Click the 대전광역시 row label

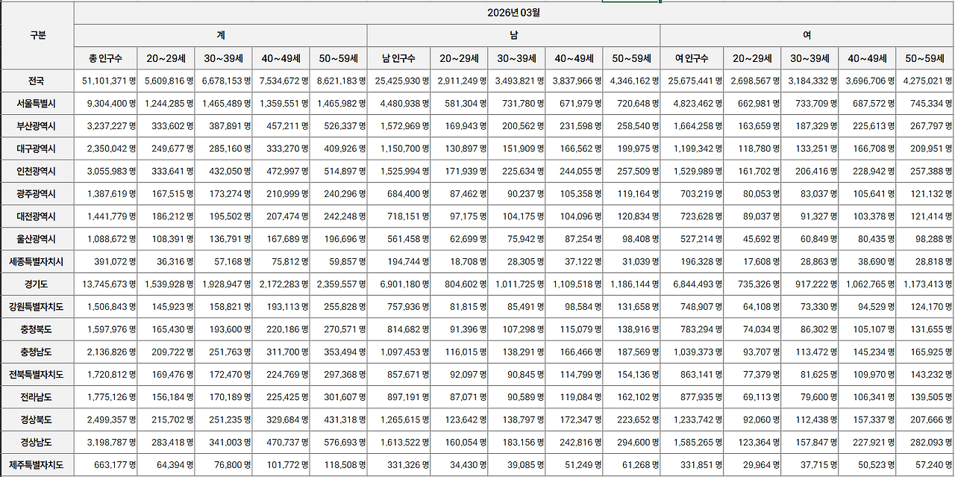click(x=37, y=216)
